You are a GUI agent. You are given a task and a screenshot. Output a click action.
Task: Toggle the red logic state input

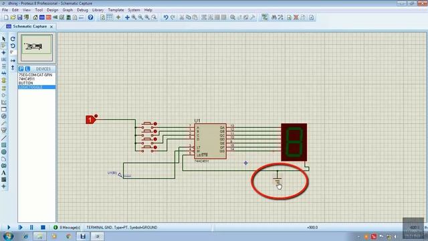[90, 120]
